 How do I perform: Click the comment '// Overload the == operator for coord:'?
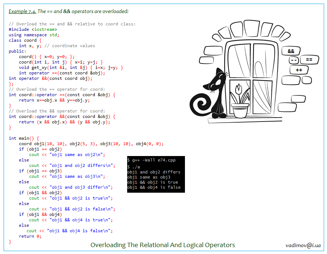coord(57,89)
